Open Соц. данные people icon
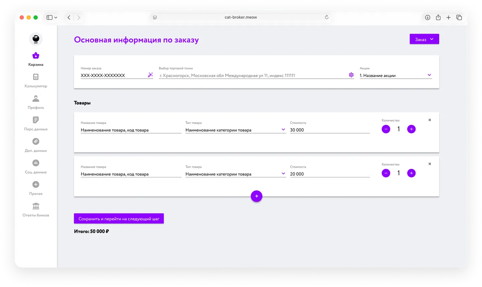The width and height of the screenshot is (482, 287). click(36, 163)
